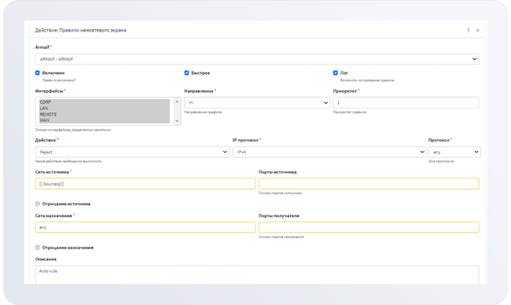This screenshot has height=305, width=511.
Task: Enable the Отрицание назначения checkbox
Action: pyautogui.click(x=38, y=248)
